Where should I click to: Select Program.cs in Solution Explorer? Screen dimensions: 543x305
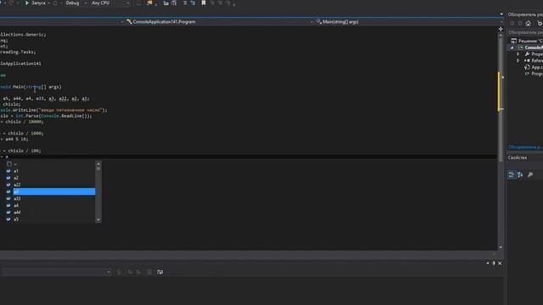tap(534, 74)
